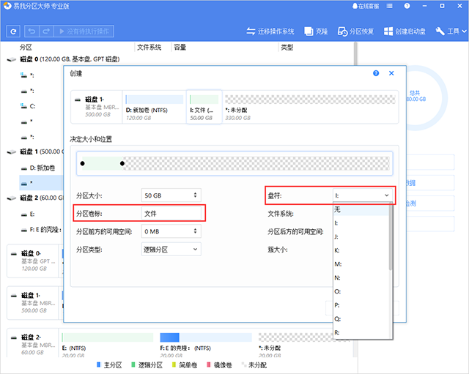Choose 无 option in drive letter list
The width and height of the screenshot is (469, 374).
click(x=338, y=210)
